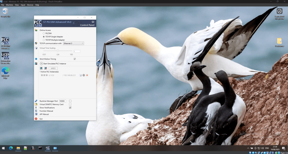Select TCP/IP Multiple Adapter option
Screen dimensions: 288x154
point(44,40)
